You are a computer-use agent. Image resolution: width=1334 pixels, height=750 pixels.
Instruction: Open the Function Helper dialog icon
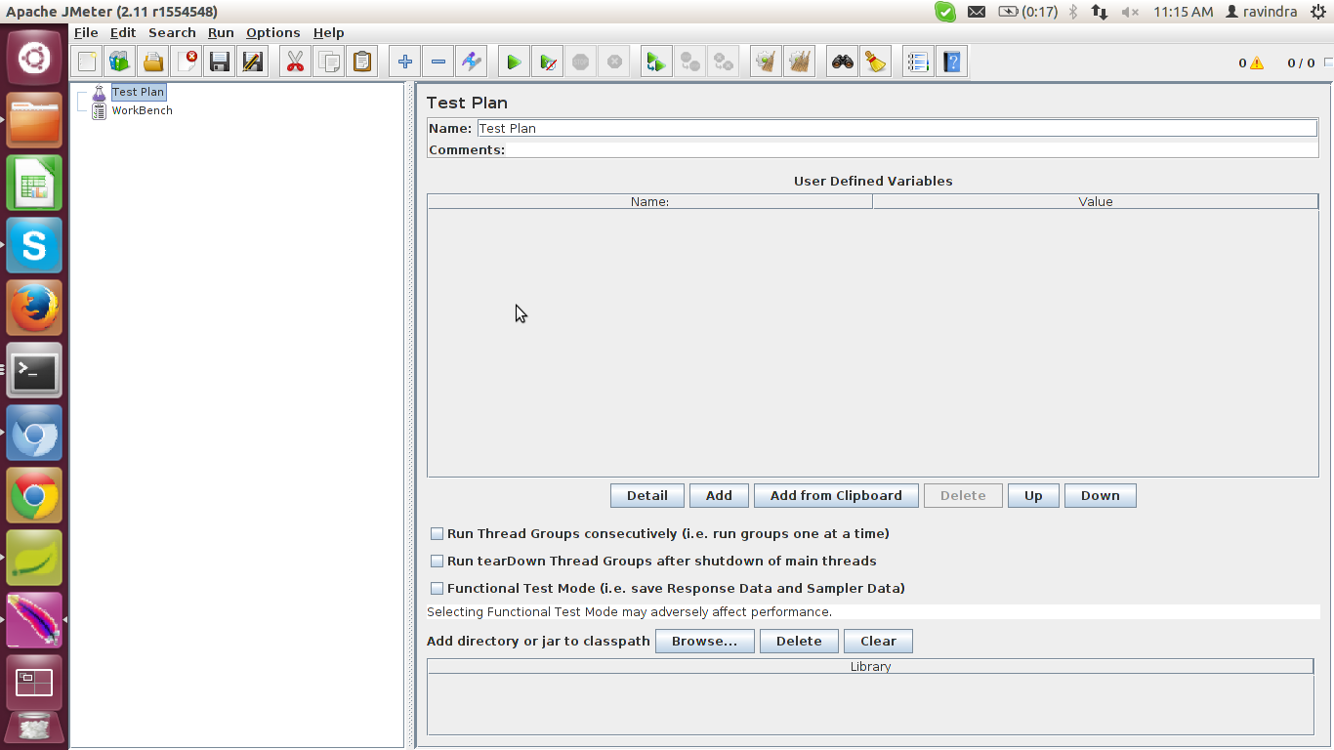[x=918, y=62]
